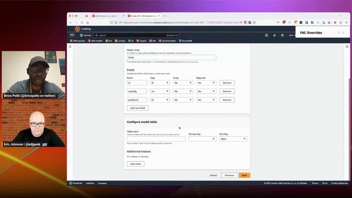Open CloudShell icon in AWS top navigation
Viewport: 352px width, 198px height.
[x=266, y=35]
